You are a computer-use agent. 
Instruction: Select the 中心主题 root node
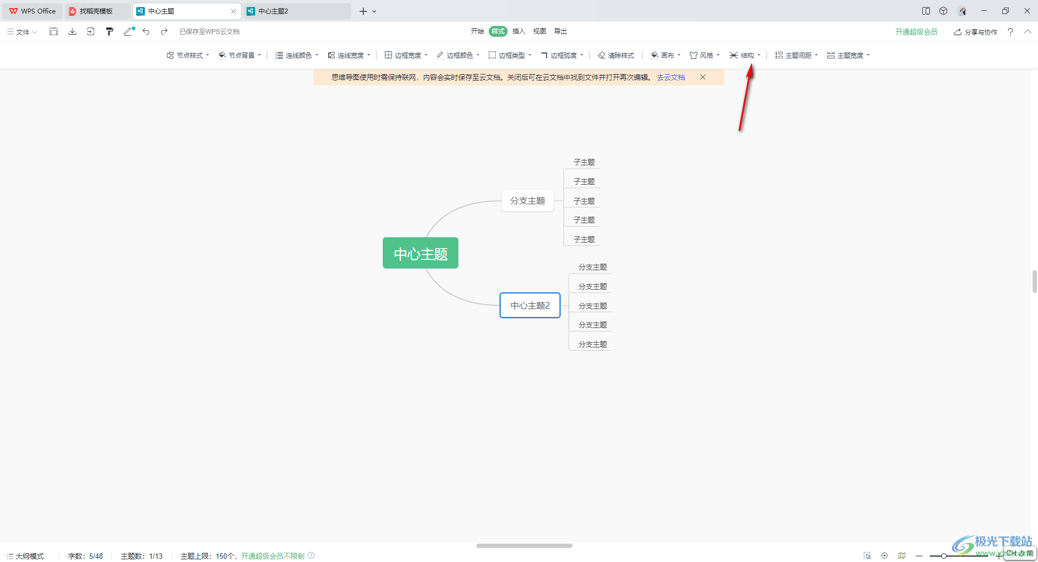coord(421,253)
